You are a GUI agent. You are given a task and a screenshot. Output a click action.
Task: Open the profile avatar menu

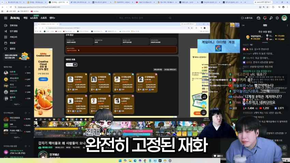coord(284,18)
